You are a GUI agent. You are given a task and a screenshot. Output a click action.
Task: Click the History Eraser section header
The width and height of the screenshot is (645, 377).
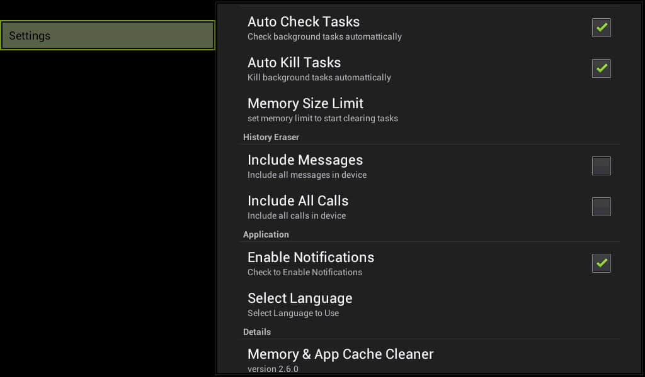[271, 137]
